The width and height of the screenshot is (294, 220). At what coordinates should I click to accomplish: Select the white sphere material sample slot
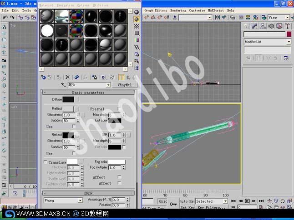point(47,31)
